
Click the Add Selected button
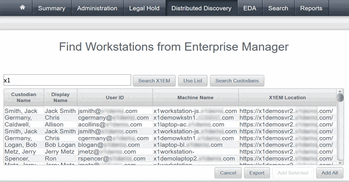tap(293, 173)
